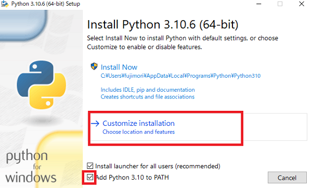Click the 'Python 3.10.6 (64-bit) Setup' title bar text
The width and height of the screenshot is (312, 188).
[x=46, y=4]
